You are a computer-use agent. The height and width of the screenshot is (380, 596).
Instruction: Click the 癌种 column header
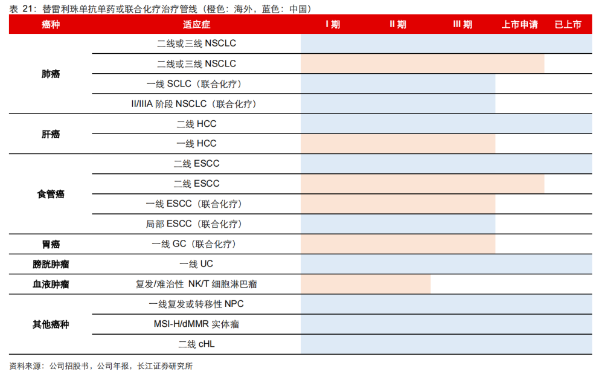click(51, 25)
